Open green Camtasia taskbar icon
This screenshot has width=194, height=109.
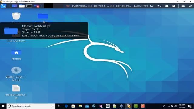click(136, 106)
